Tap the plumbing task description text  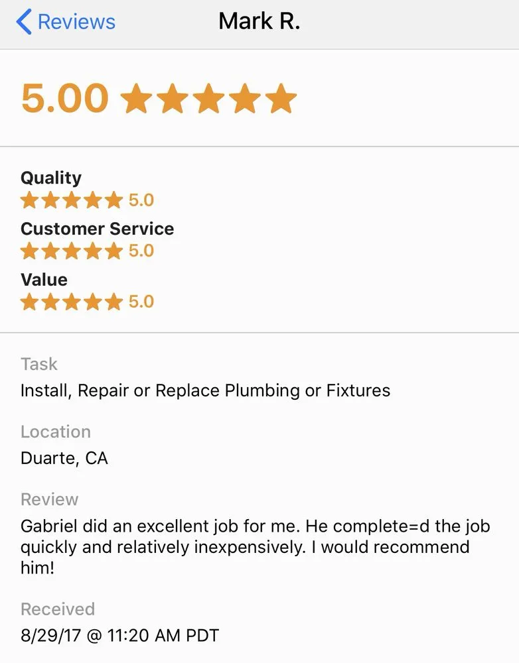pos(204,391)
